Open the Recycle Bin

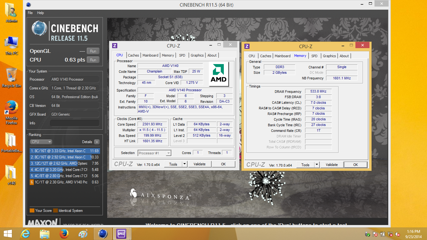tap(12, 77)
